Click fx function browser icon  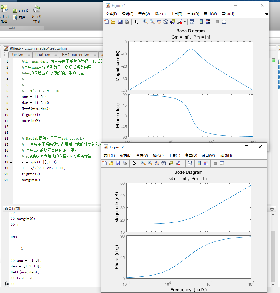click(x=7, y=284)
